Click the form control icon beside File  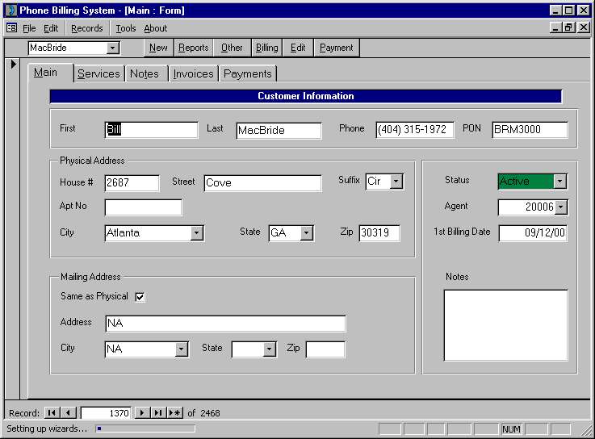click(12, 28)
